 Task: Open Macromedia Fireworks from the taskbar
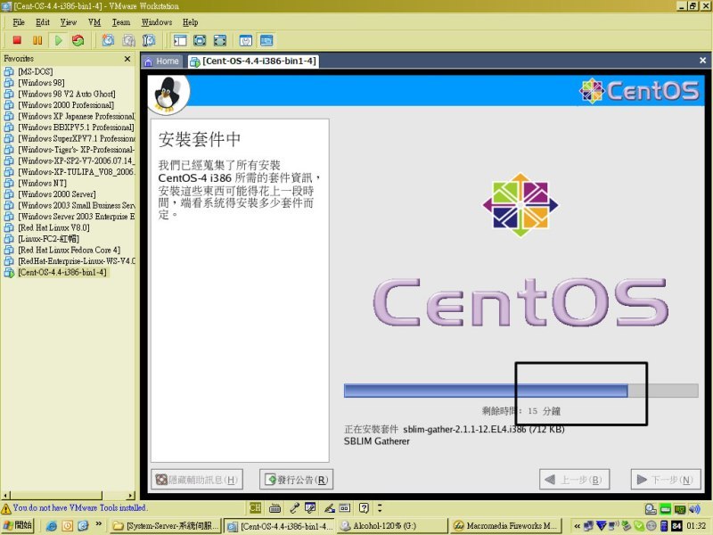(509, 526)
